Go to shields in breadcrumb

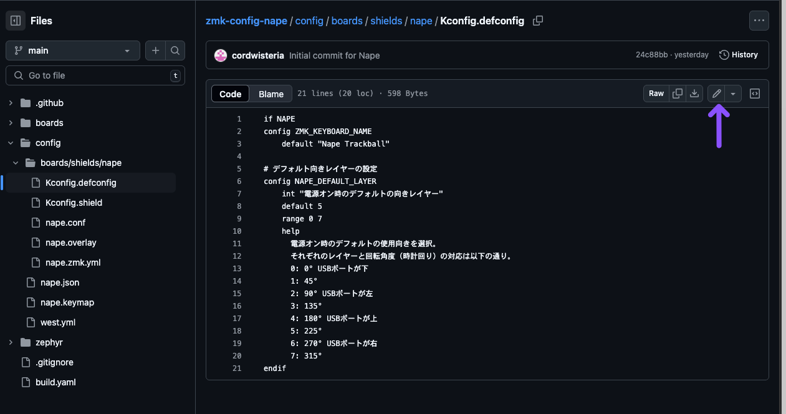point(386,21)
